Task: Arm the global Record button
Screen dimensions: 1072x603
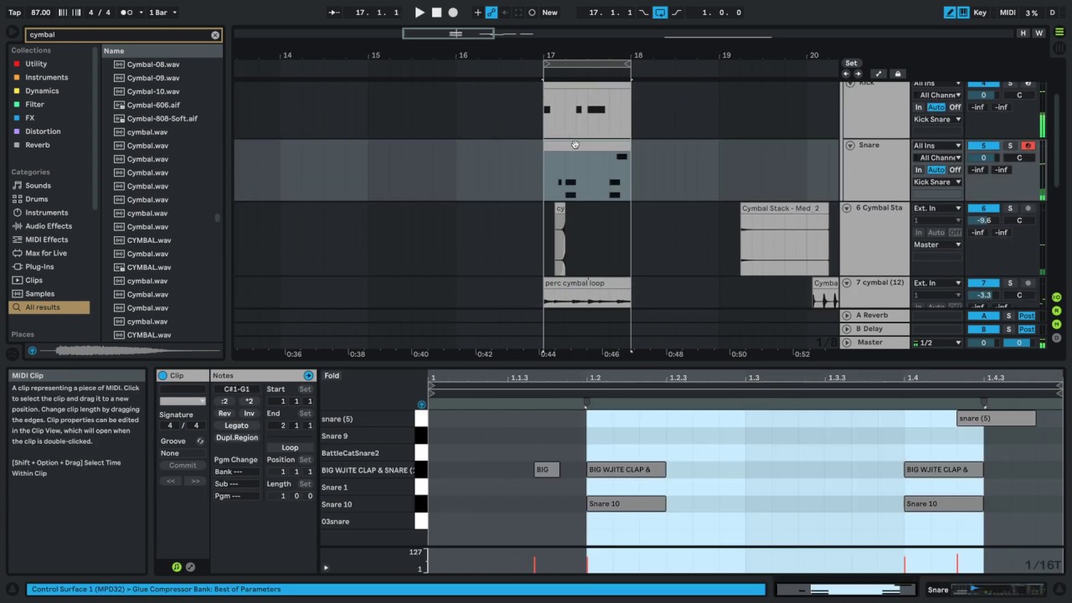Action: [x=453, y=13]
